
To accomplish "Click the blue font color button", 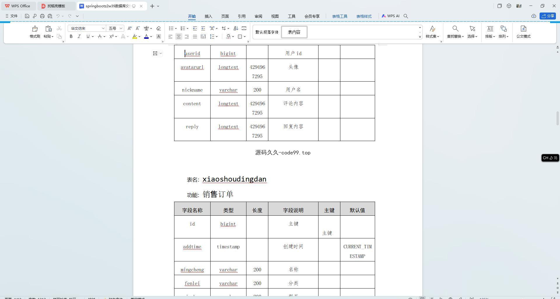I will point(146,36).
